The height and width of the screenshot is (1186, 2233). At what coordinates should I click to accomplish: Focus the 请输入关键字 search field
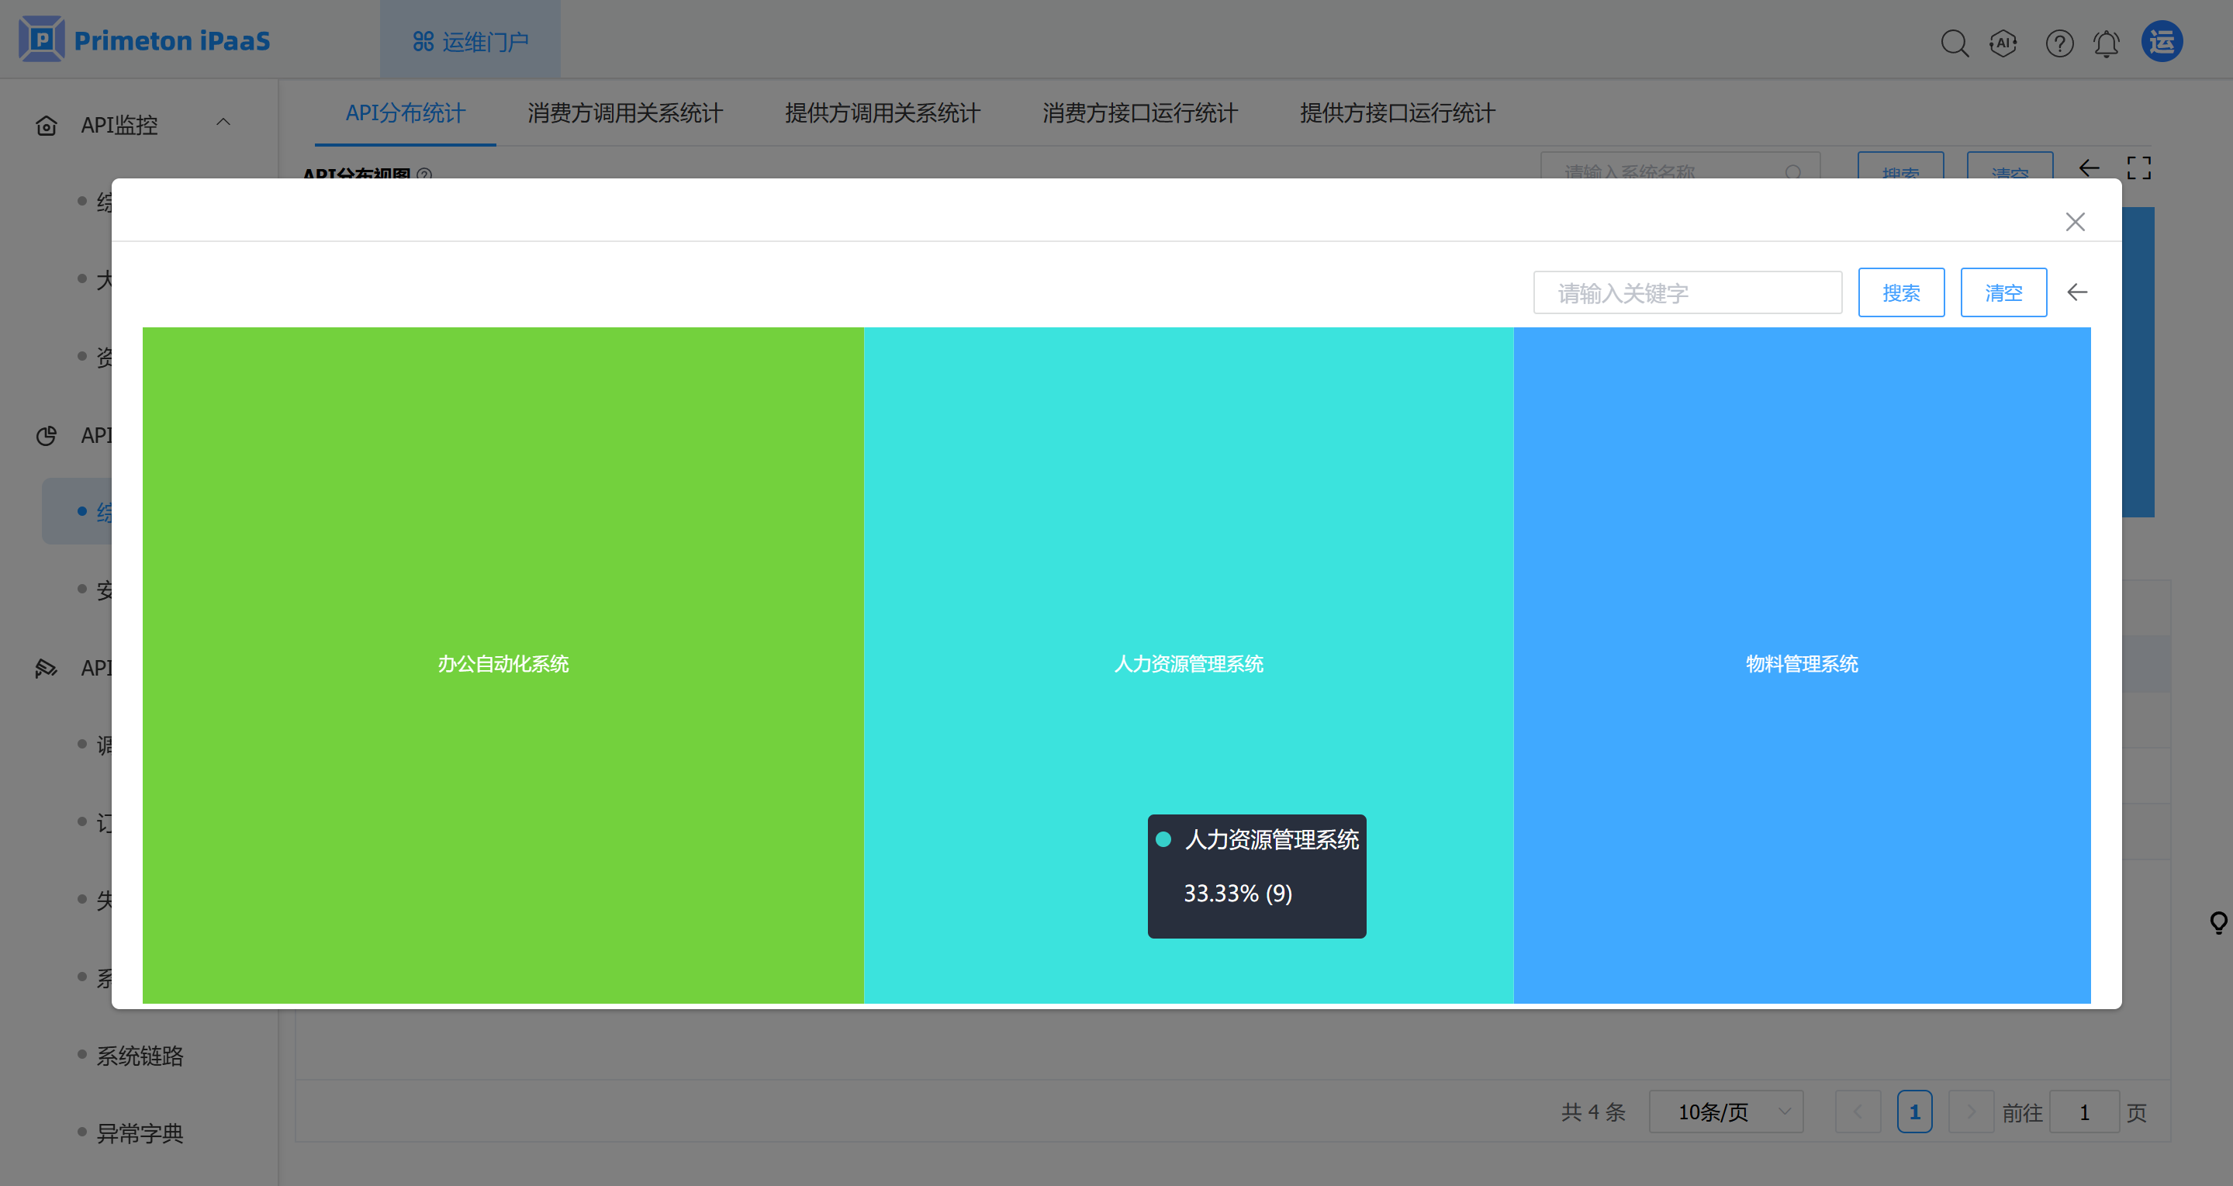point(1686,293)
